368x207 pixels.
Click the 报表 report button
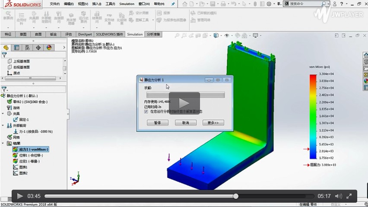164,13
